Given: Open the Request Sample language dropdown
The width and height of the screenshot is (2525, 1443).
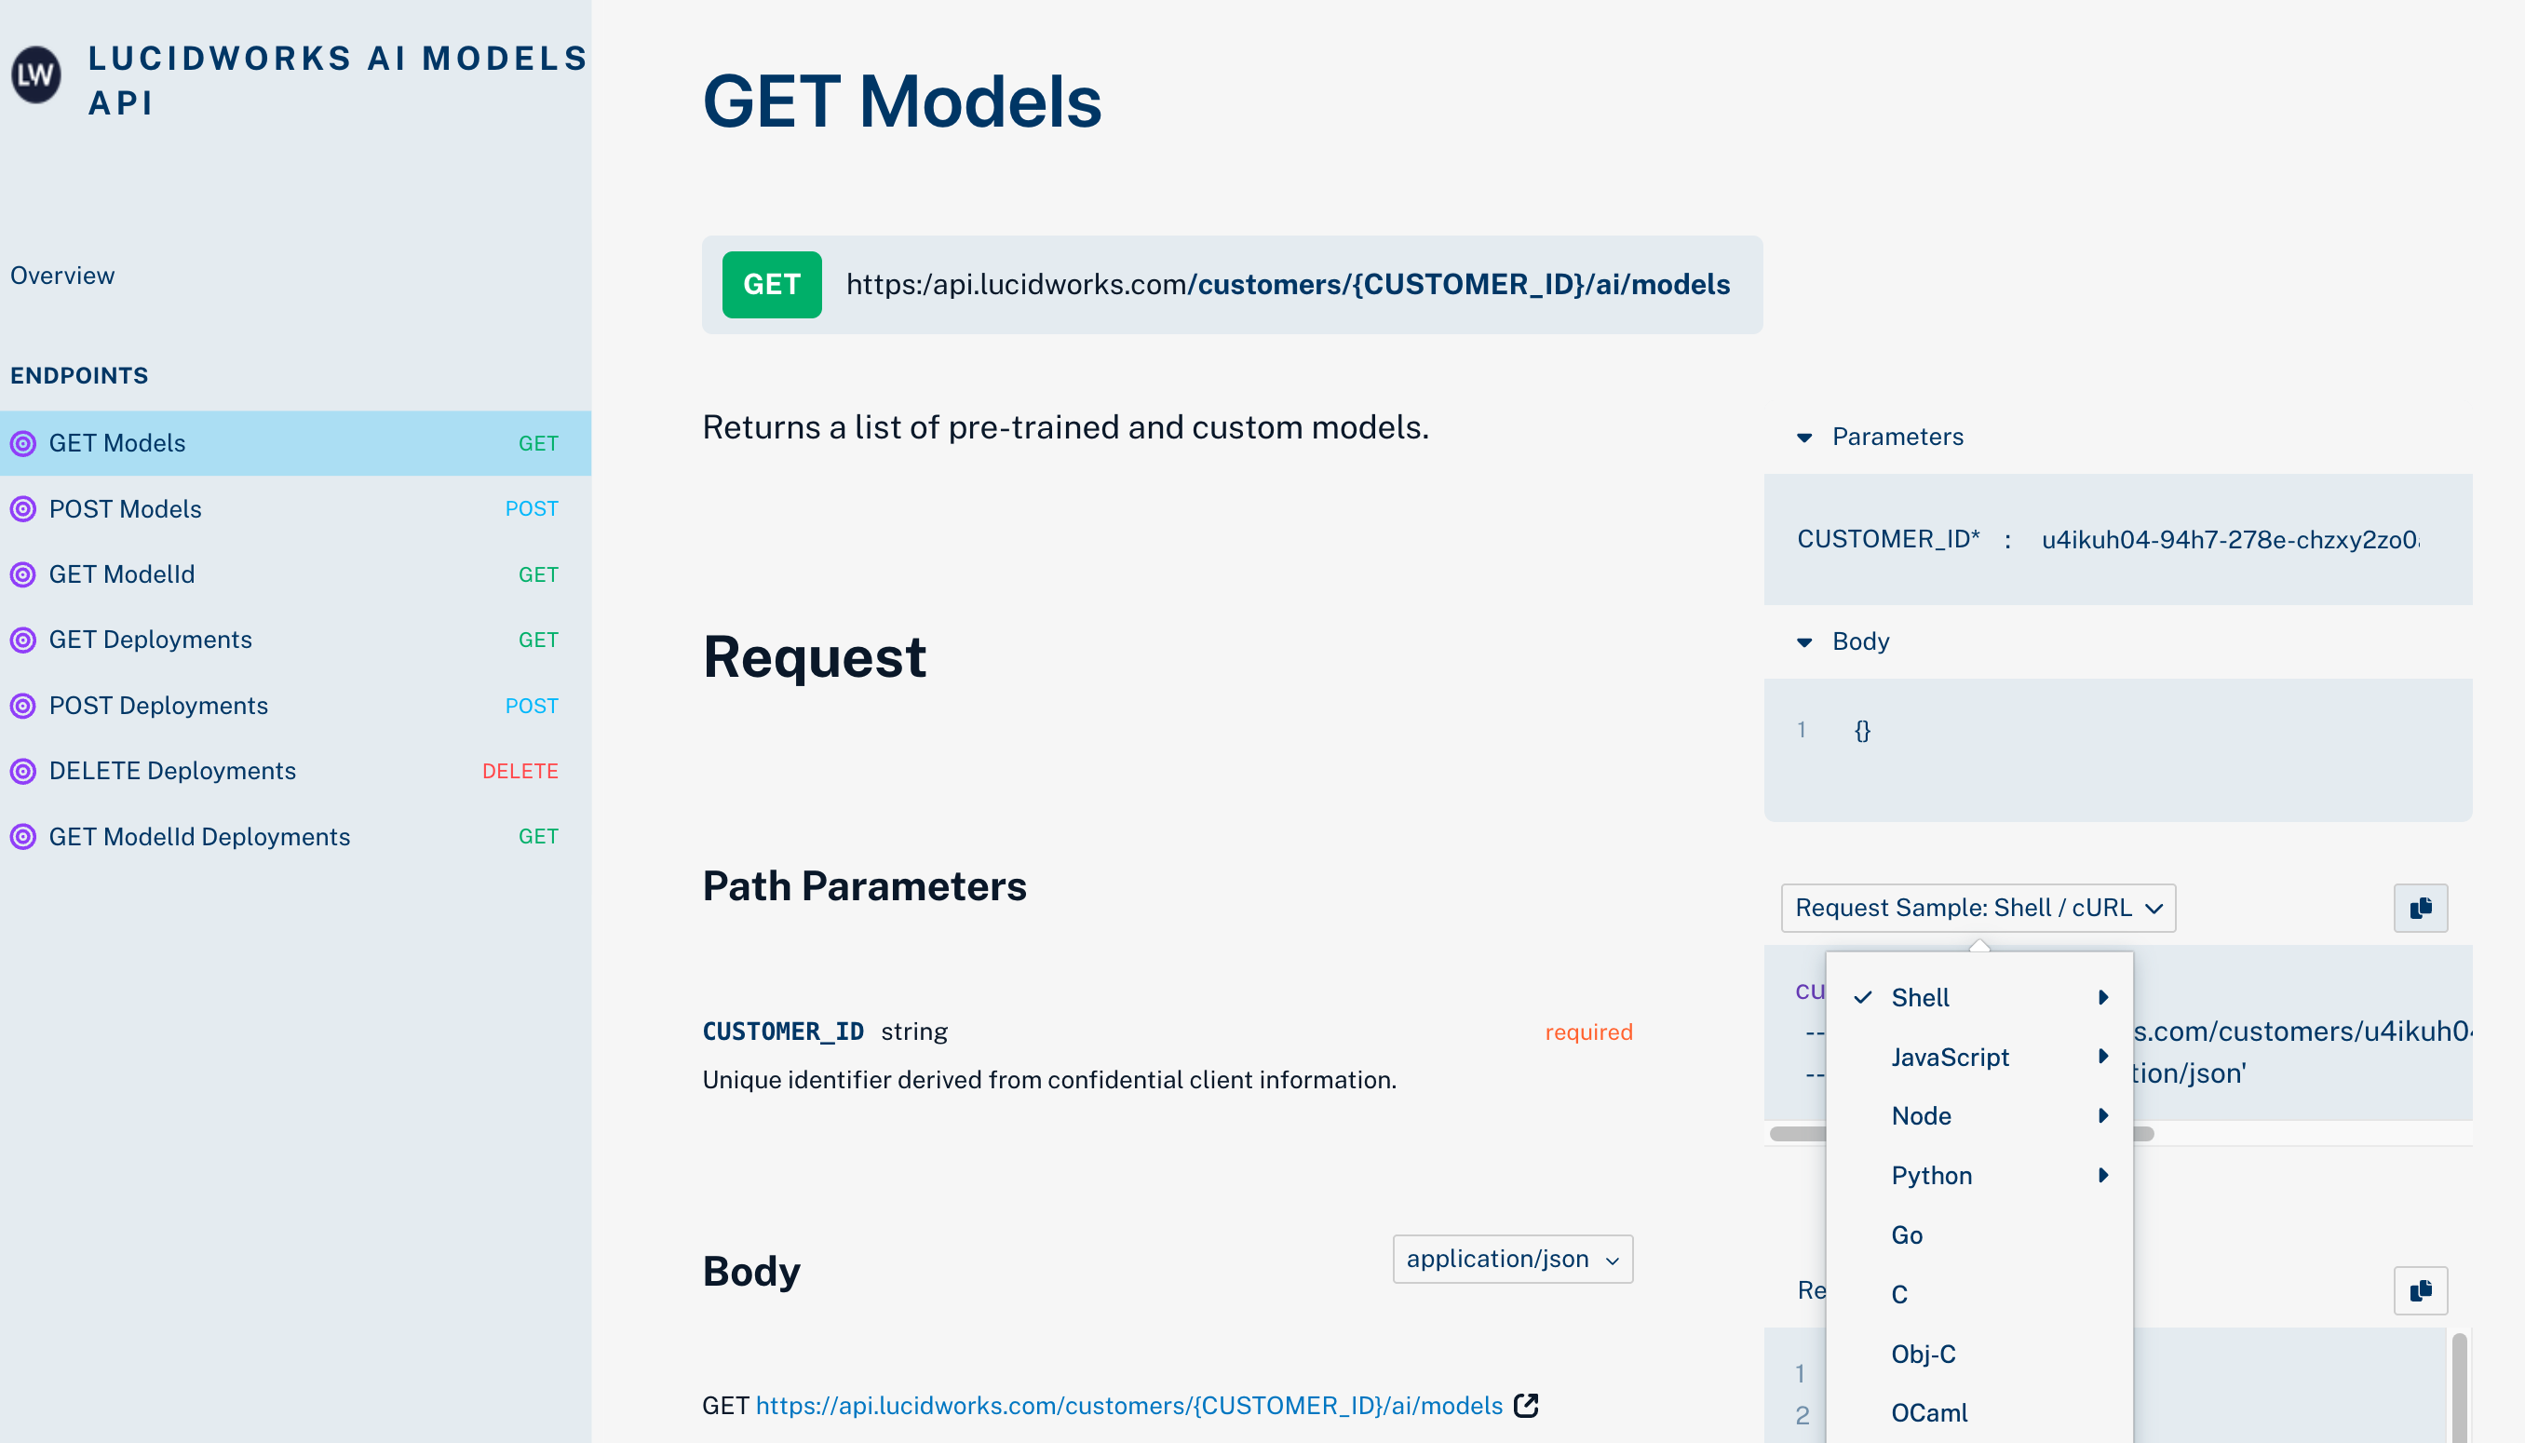Looking at the screenshot, I should coord(1978,908).
